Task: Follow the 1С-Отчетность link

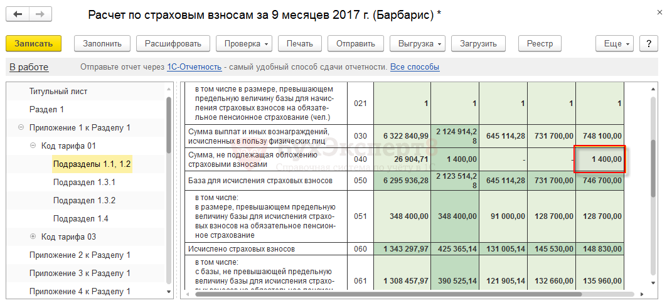Action: pyautogui.click(x=194, y=67)
